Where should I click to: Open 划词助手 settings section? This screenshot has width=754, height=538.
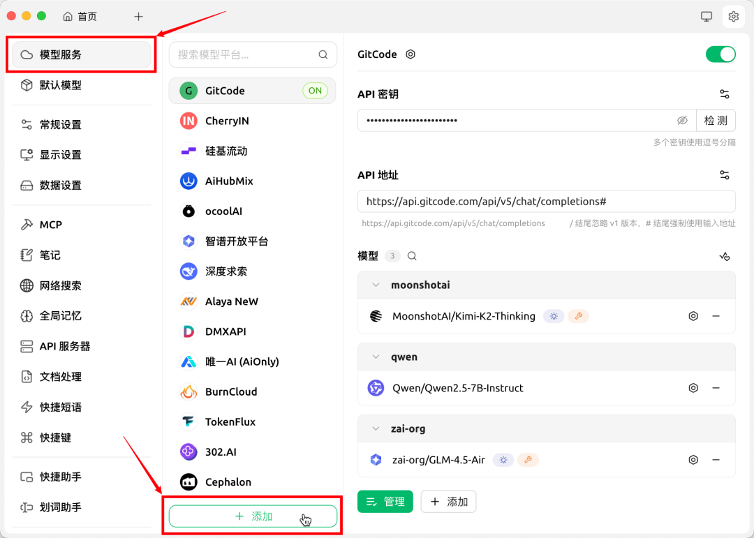click(81, 507)
